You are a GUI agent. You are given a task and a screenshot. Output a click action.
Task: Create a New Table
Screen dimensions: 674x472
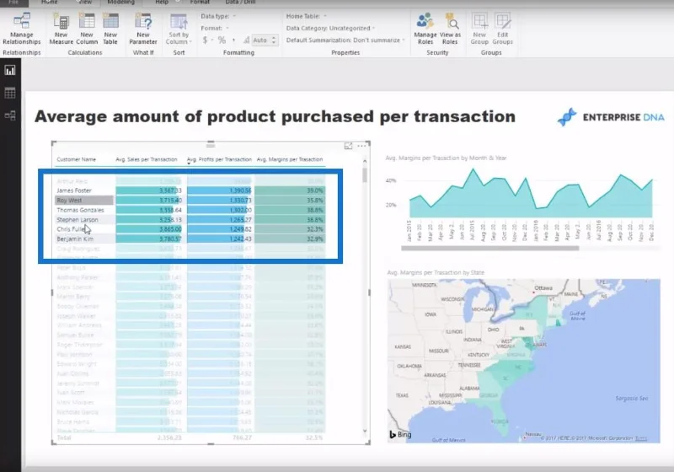(110, 29)
